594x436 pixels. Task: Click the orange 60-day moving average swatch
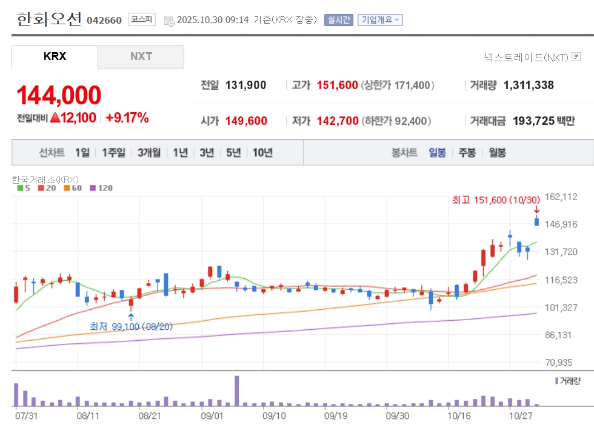67,188
